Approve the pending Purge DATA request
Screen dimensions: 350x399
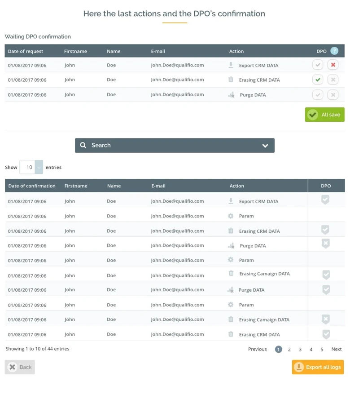point(318,95)
